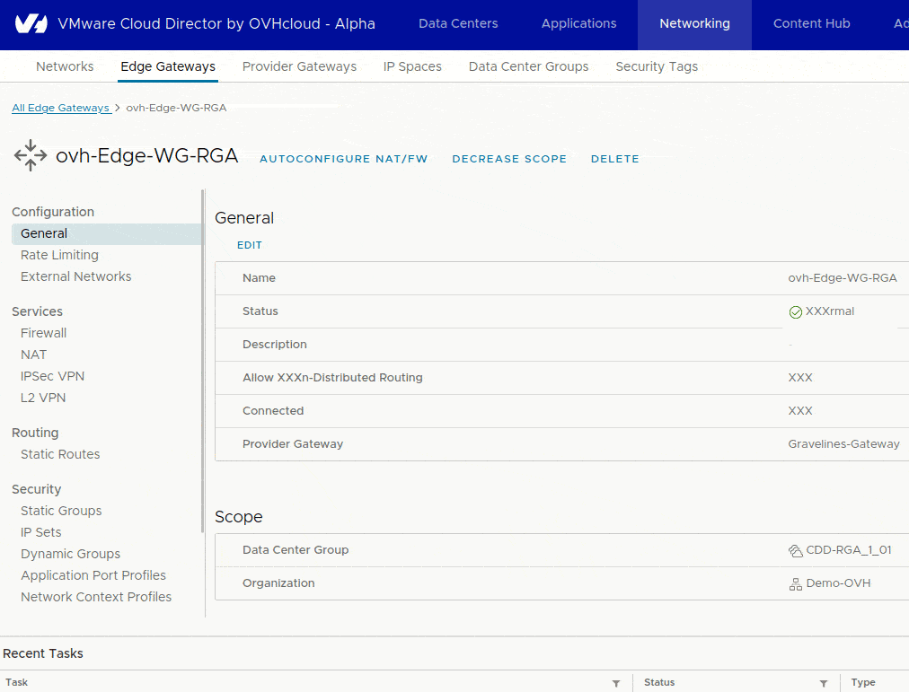909x692 pixels.
Task: Switch to the Networking navigation item
Action: point(693,24)
